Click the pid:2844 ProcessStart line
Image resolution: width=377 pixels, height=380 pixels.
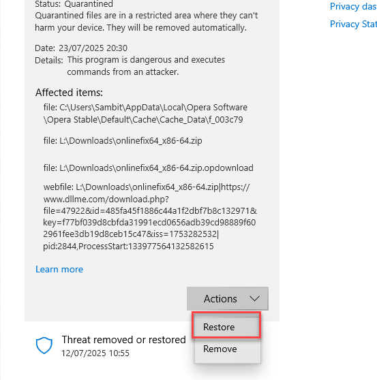pos(128,247)
